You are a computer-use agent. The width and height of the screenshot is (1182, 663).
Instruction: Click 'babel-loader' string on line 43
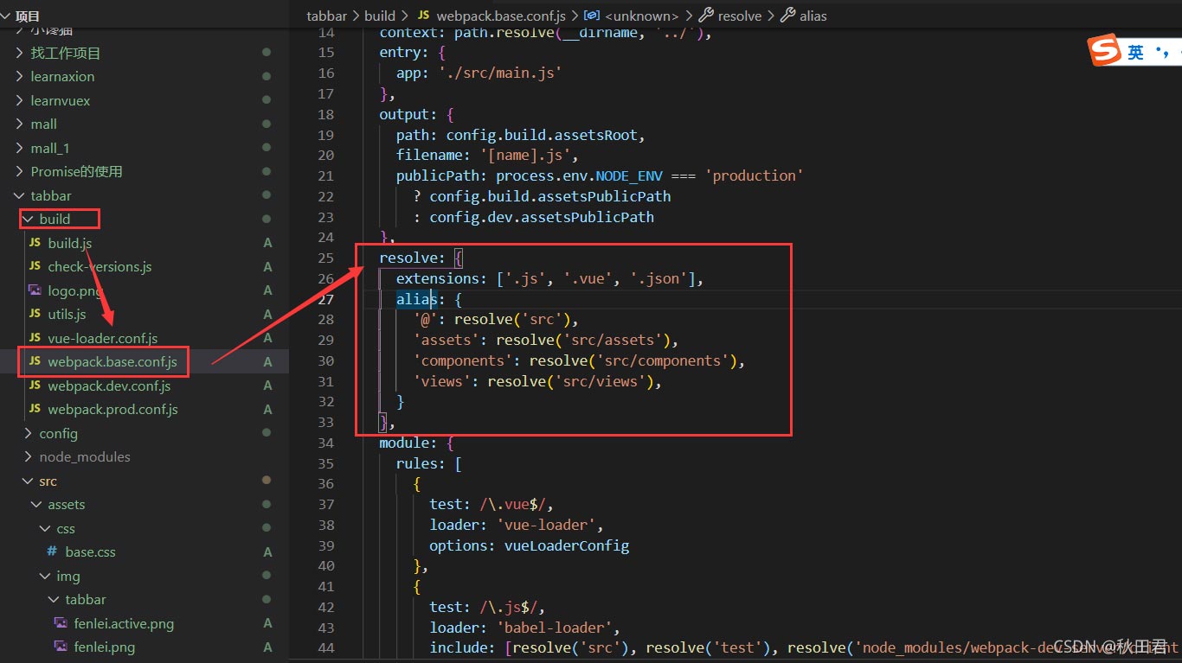tap(554, 628)
